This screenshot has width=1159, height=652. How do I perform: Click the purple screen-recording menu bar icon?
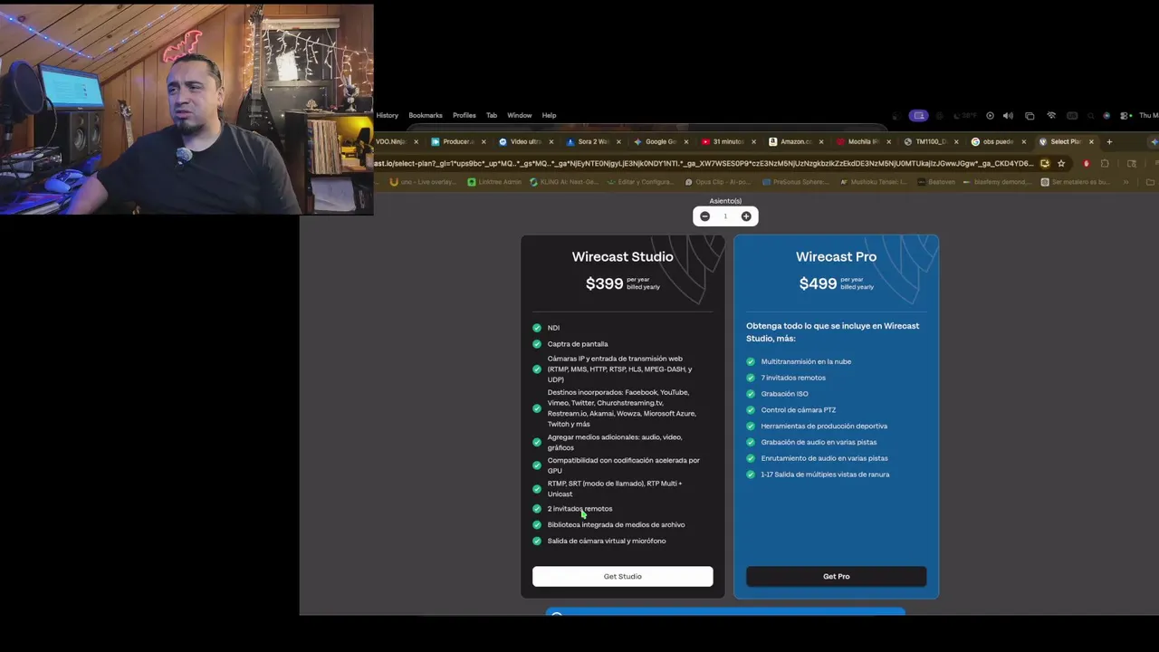click(x=919, y=116)
